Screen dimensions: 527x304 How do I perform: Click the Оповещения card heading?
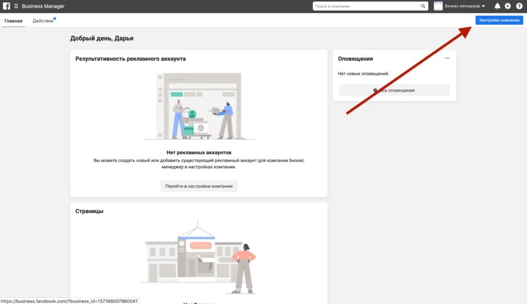(355, 59)
